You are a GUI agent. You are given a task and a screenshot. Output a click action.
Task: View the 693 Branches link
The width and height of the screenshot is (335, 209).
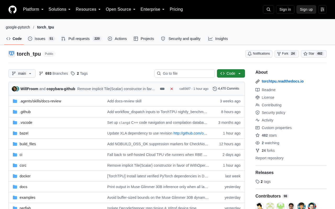point(54,73)
